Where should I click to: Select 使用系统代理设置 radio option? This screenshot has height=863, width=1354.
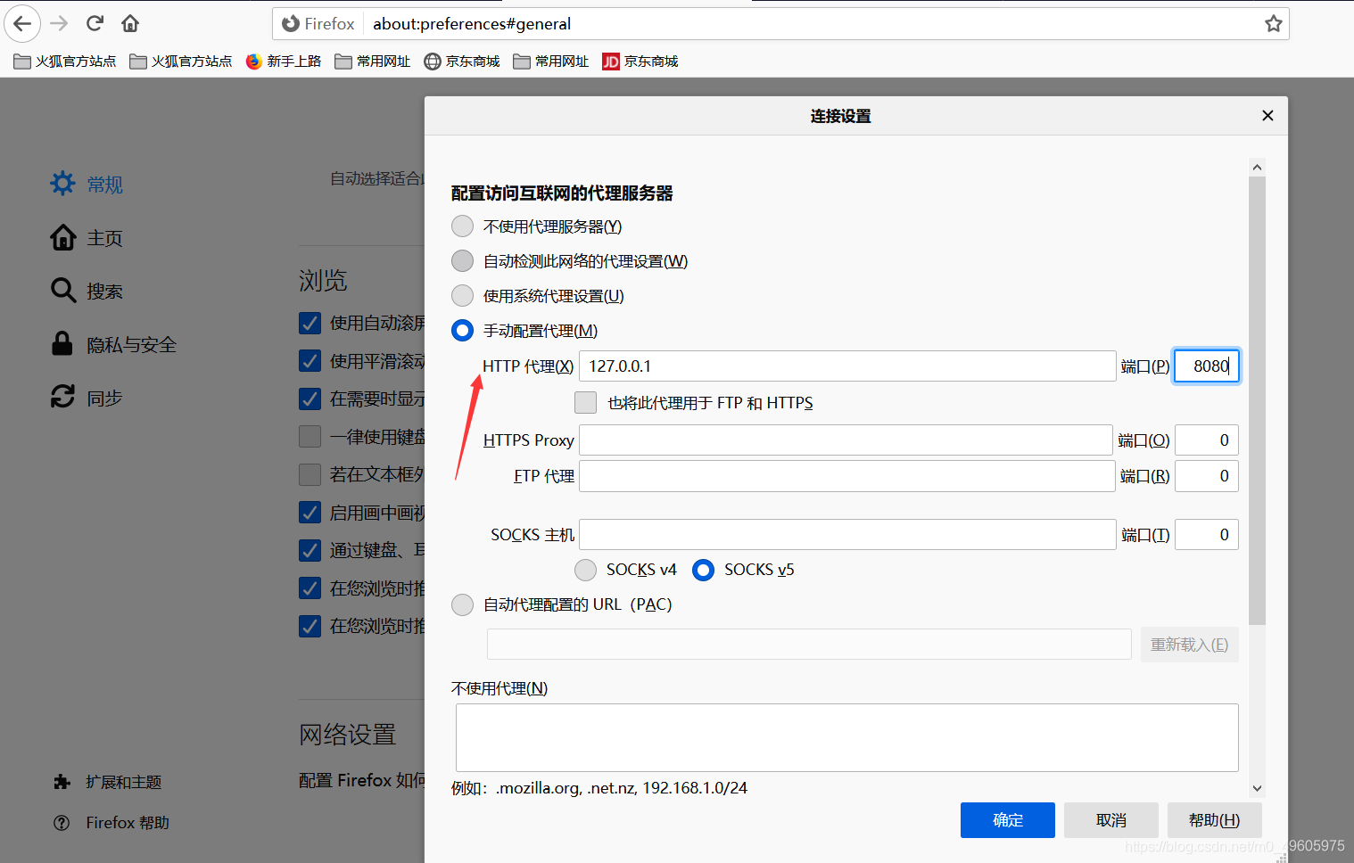(x=462, y=296)
